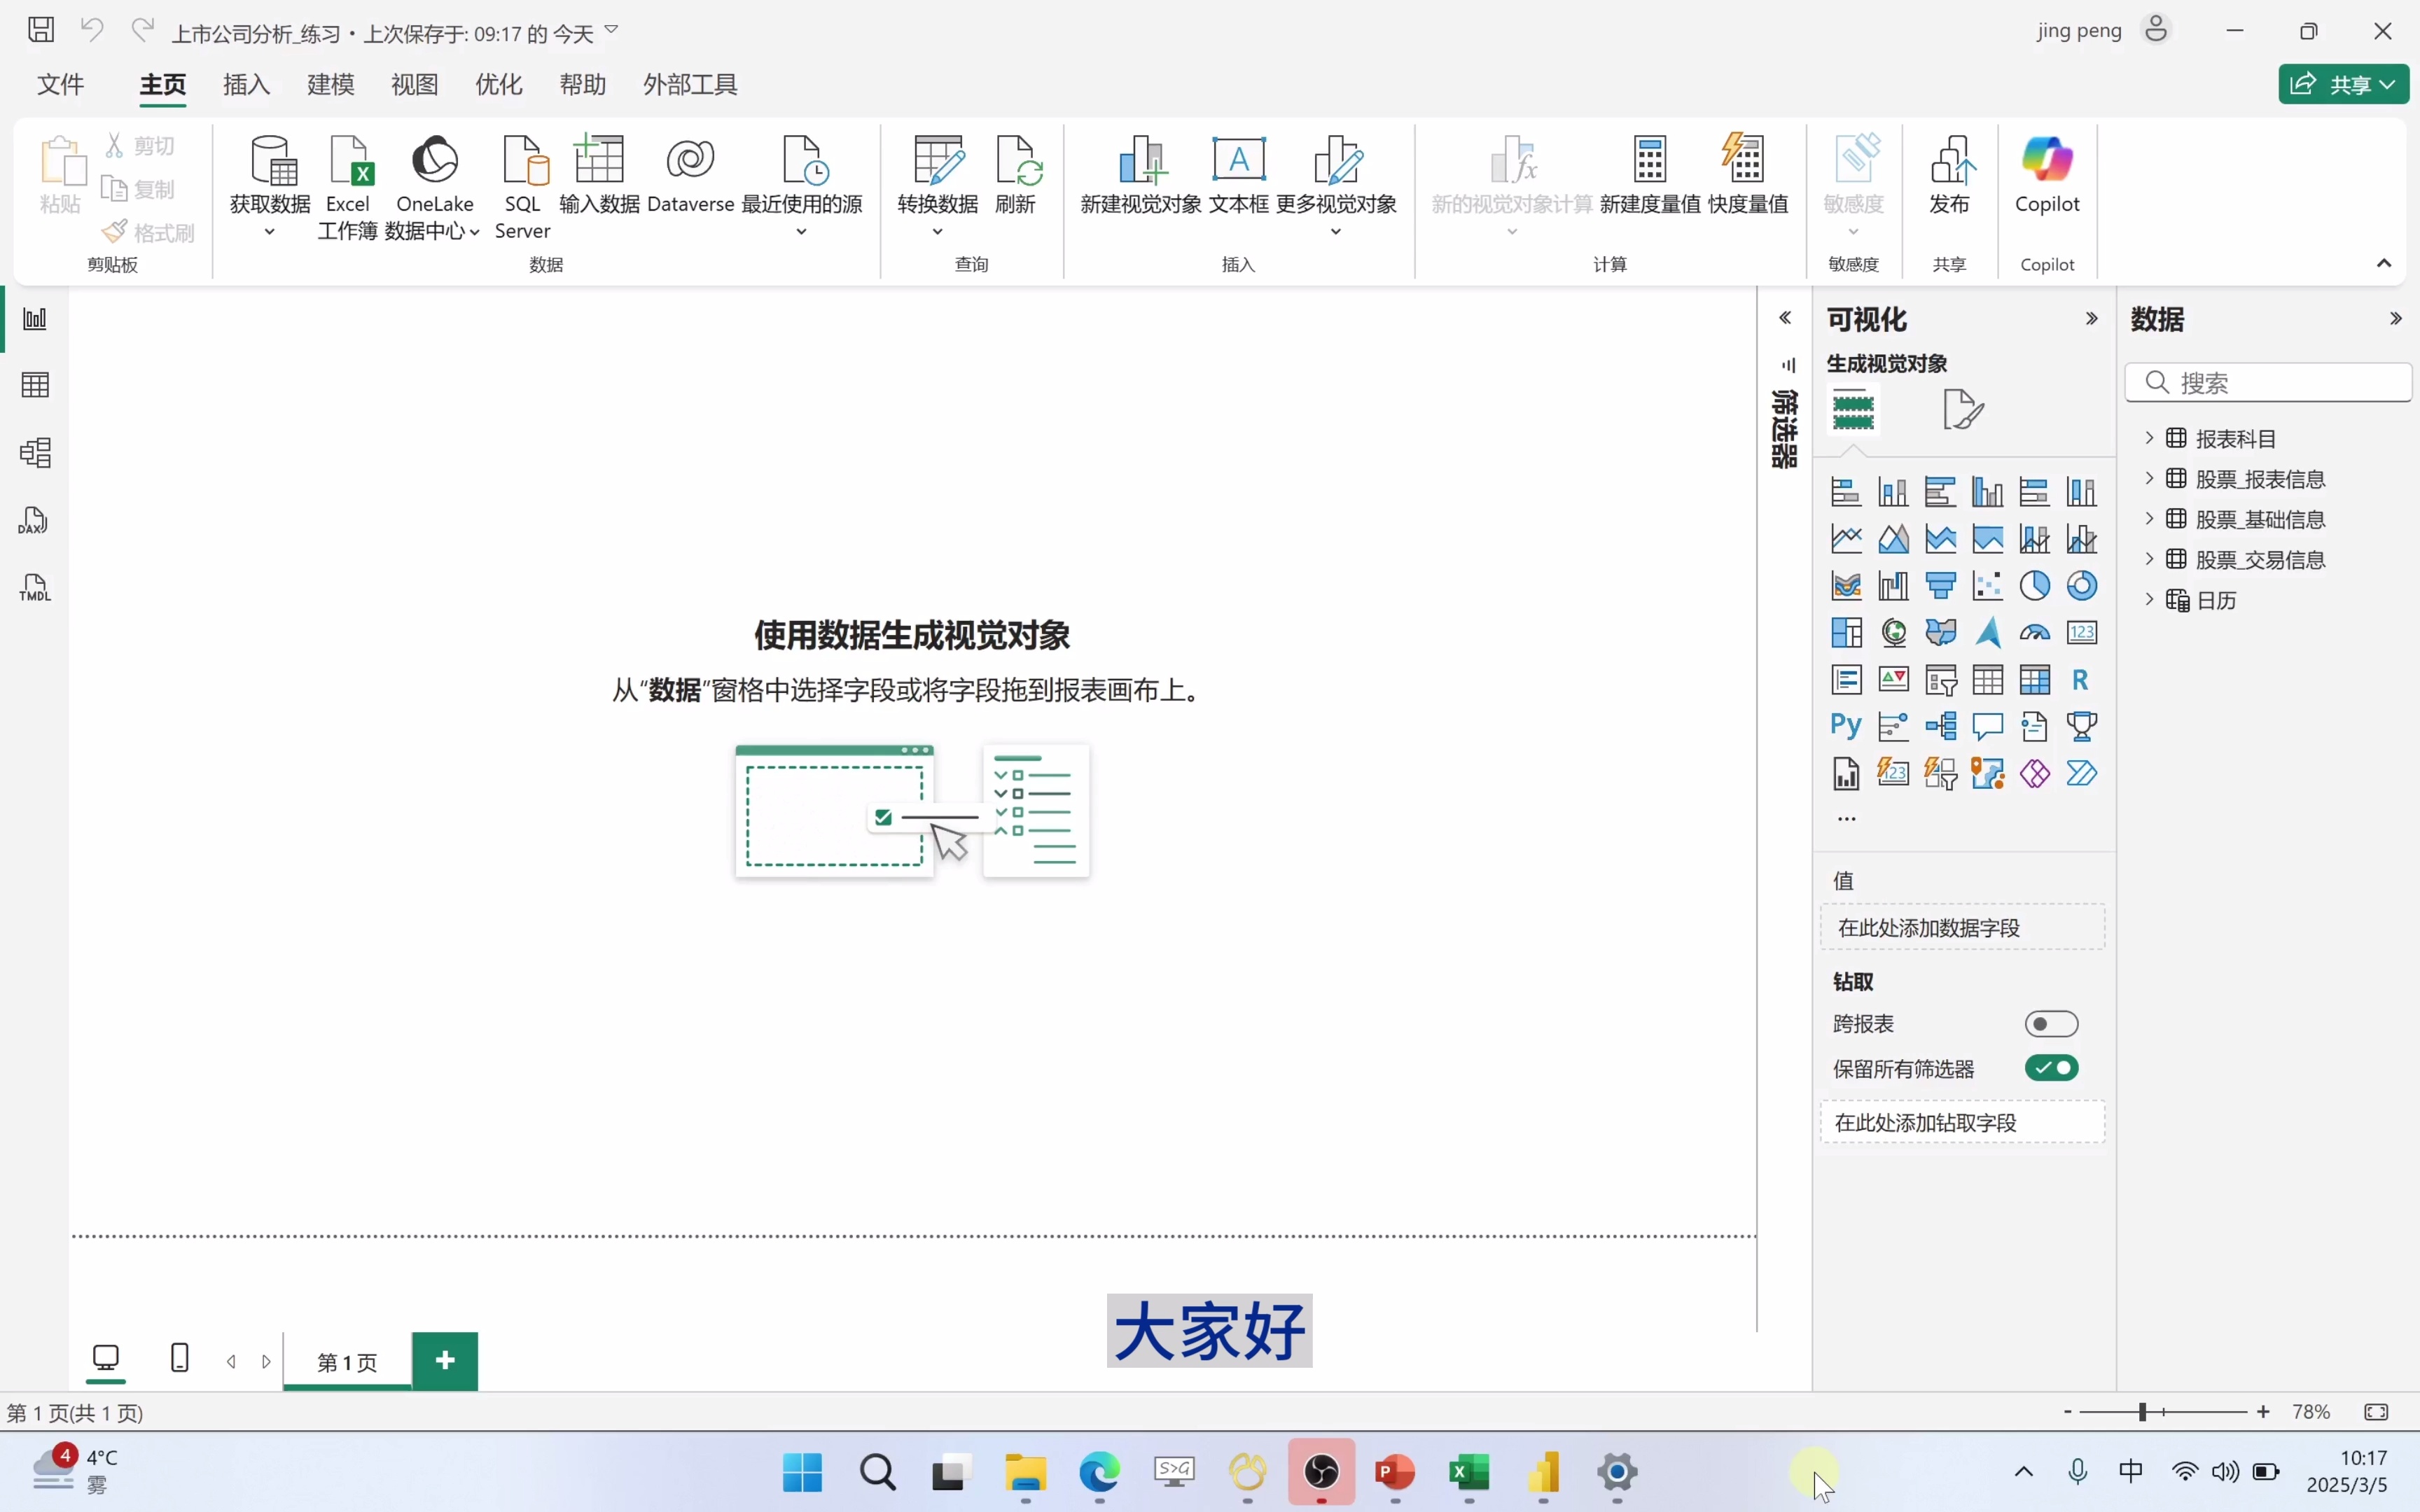Select the funnel chart visual
The width and height of the screenshot is (2420, 1512).
[x=1941, y=586]
